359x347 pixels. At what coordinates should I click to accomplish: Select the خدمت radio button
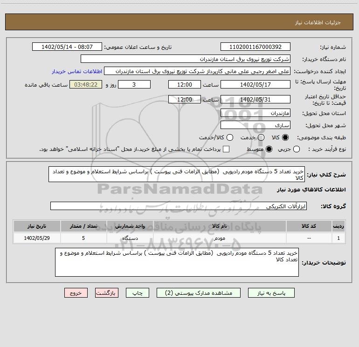[261, 137]
